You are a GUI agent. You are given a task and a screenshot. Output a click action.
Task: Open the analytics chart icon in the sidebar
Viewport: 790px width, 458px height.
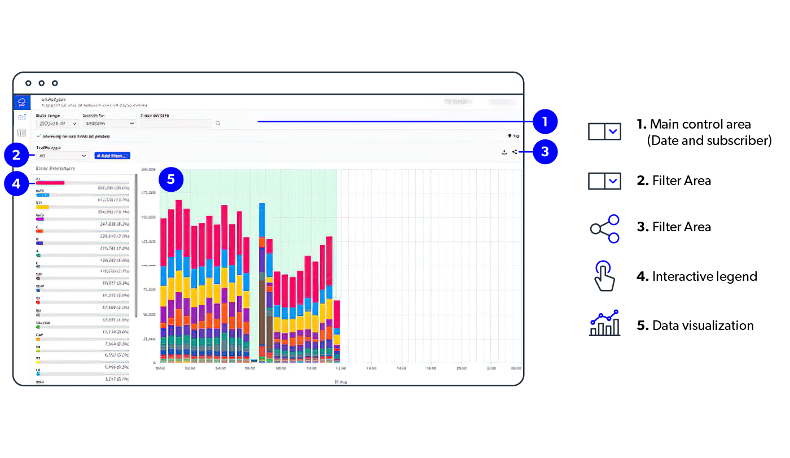(22, 117)
